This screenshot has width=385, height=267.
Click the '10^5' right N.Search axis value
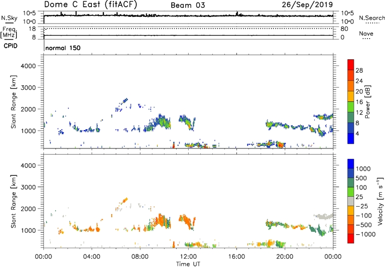[x=347, y=13]
